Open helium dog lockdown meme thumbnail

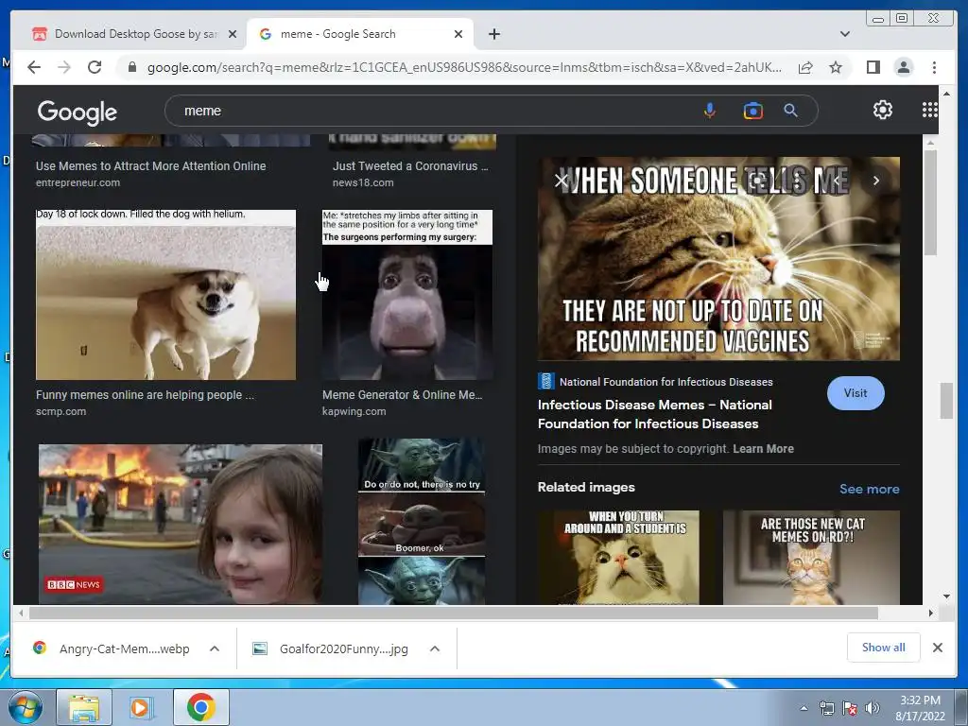pyautogui.click(x=165, y=295)
